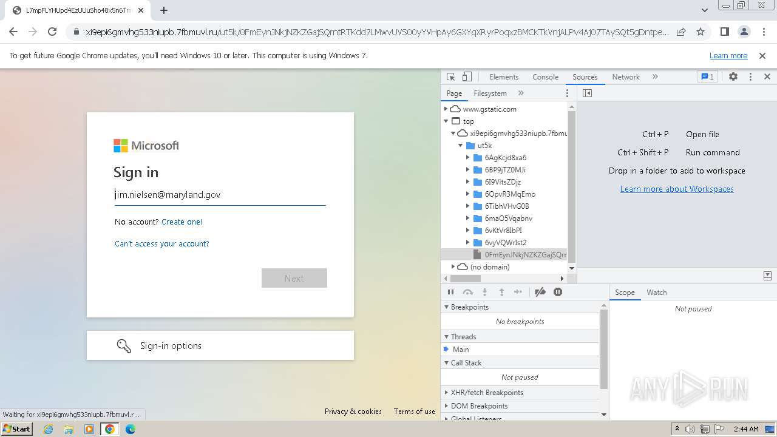Toggle deactivate breakpoints icon
777x437 pixels.
tap(540, 293)
